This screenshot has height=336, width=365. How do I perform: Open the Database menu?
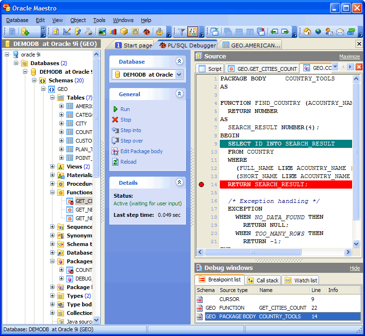pos(17,20)
